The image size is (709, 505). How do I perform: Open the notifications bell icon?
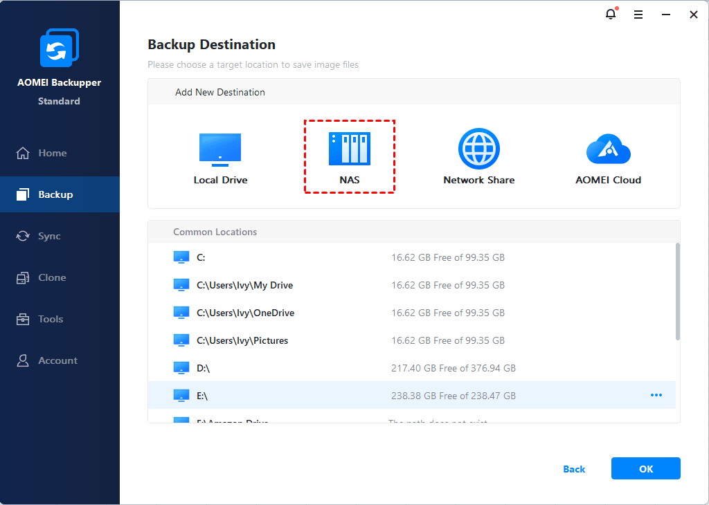611,15
